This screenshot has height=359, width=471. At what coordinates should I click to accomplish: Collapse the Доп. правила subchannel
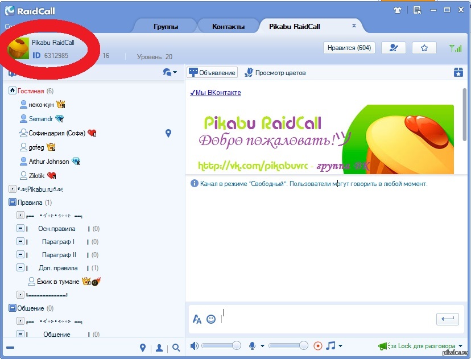coord(20,267)
